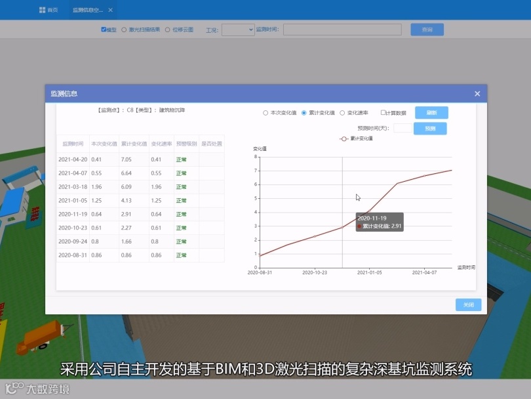Click the 2020-08-31 x-axis label

(260, 272)
